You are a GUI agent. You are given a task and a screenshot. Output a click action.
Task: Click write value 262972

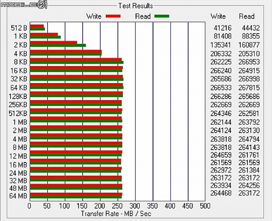point(221,170)
